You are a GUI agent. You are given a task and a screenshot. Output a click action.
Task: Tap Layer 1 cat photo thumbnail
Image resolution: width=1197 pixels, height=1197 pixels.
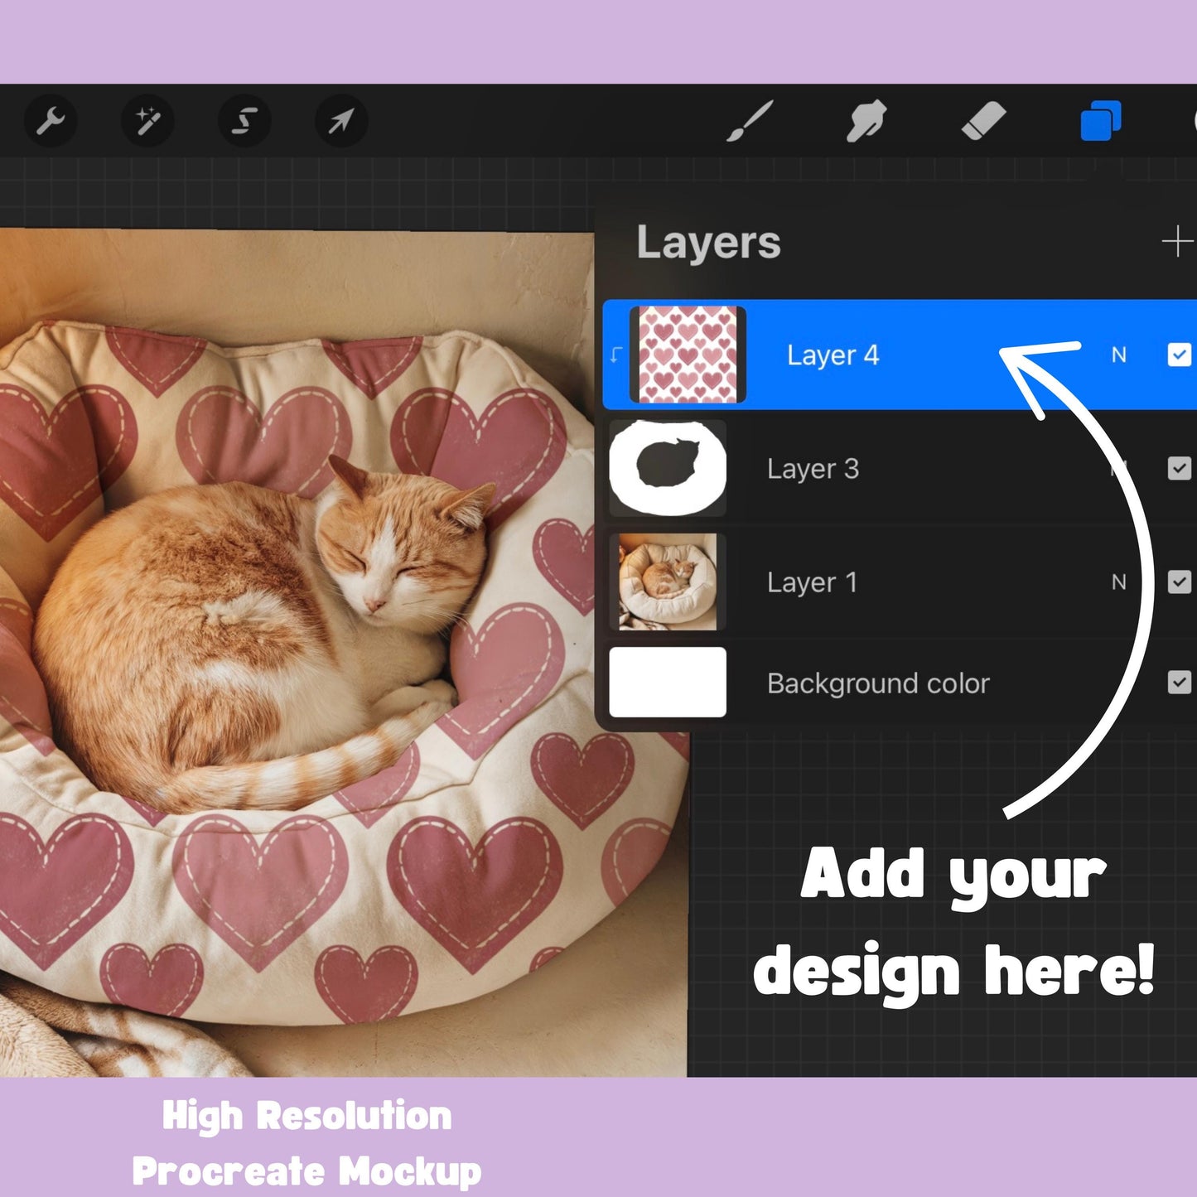(668, 582)
